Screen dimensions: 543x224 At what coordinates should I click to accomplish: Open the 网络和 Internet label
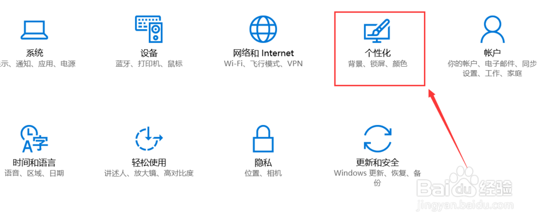[263, 53]
